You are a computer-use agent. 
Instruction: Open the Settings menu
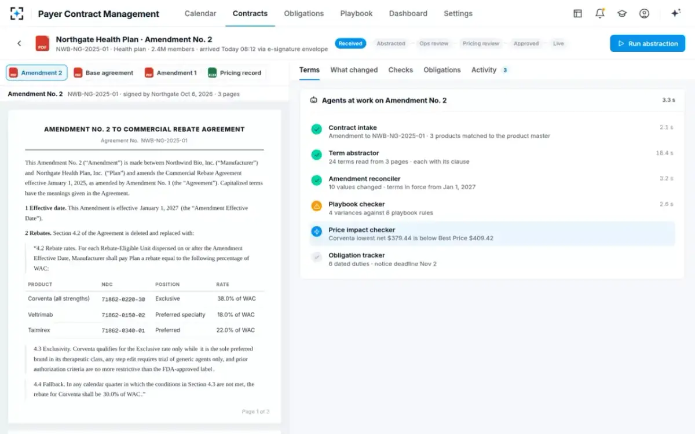(458, 13)
